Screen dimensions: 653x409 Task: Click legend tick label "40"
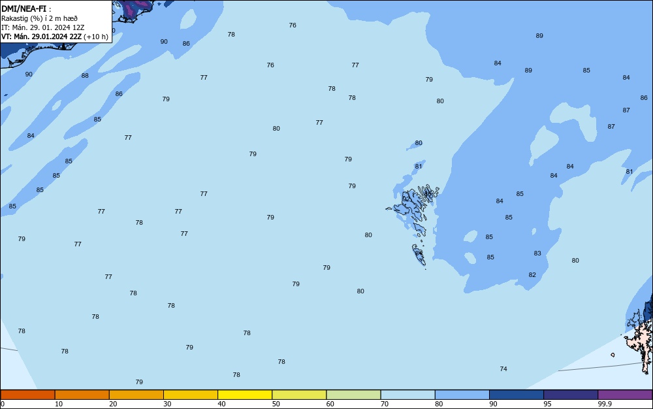click(x=221, y=404)
